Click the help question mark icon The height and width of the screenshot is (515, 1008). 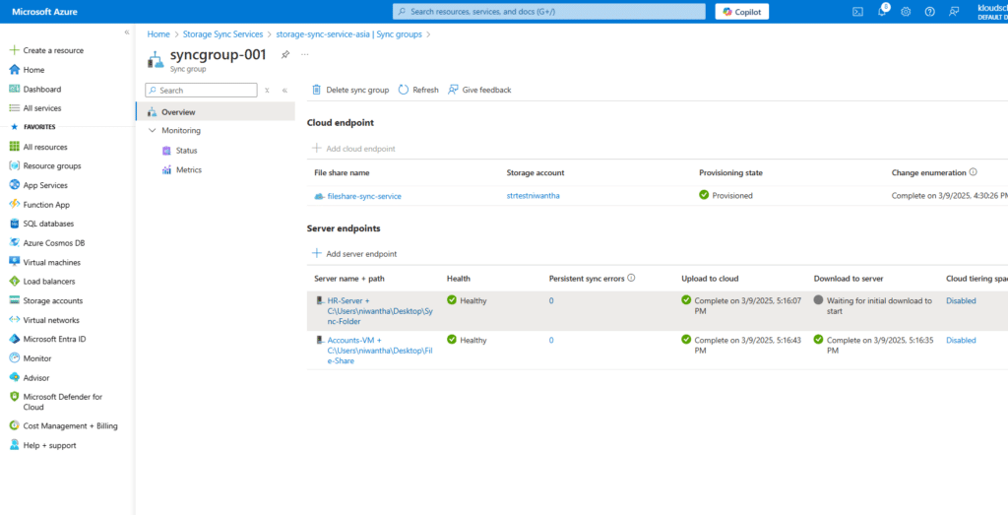point(929,12)
